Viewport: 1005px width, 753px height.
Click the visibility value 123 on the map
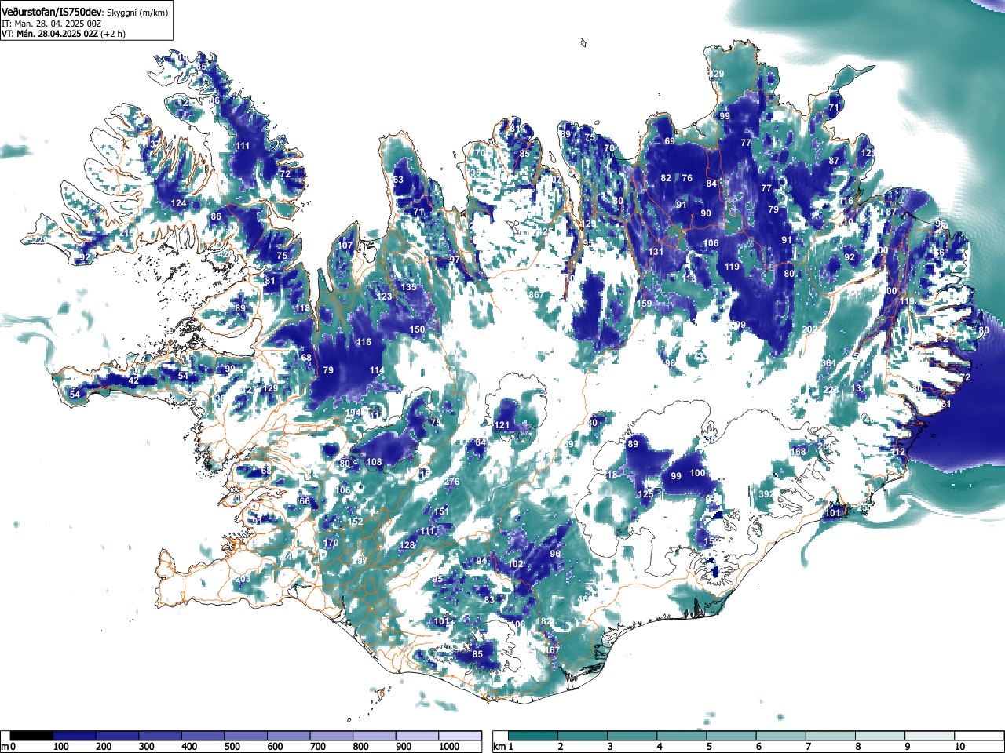(384, 296)
